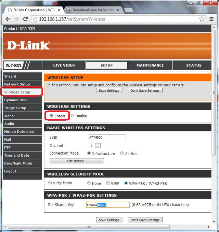Select the Disable wireless radio button
This screenshot has height=232, width=219.
(73, 116)
